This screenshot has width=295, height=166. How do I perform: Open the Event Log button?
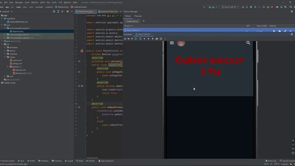[x=271, y=161]
